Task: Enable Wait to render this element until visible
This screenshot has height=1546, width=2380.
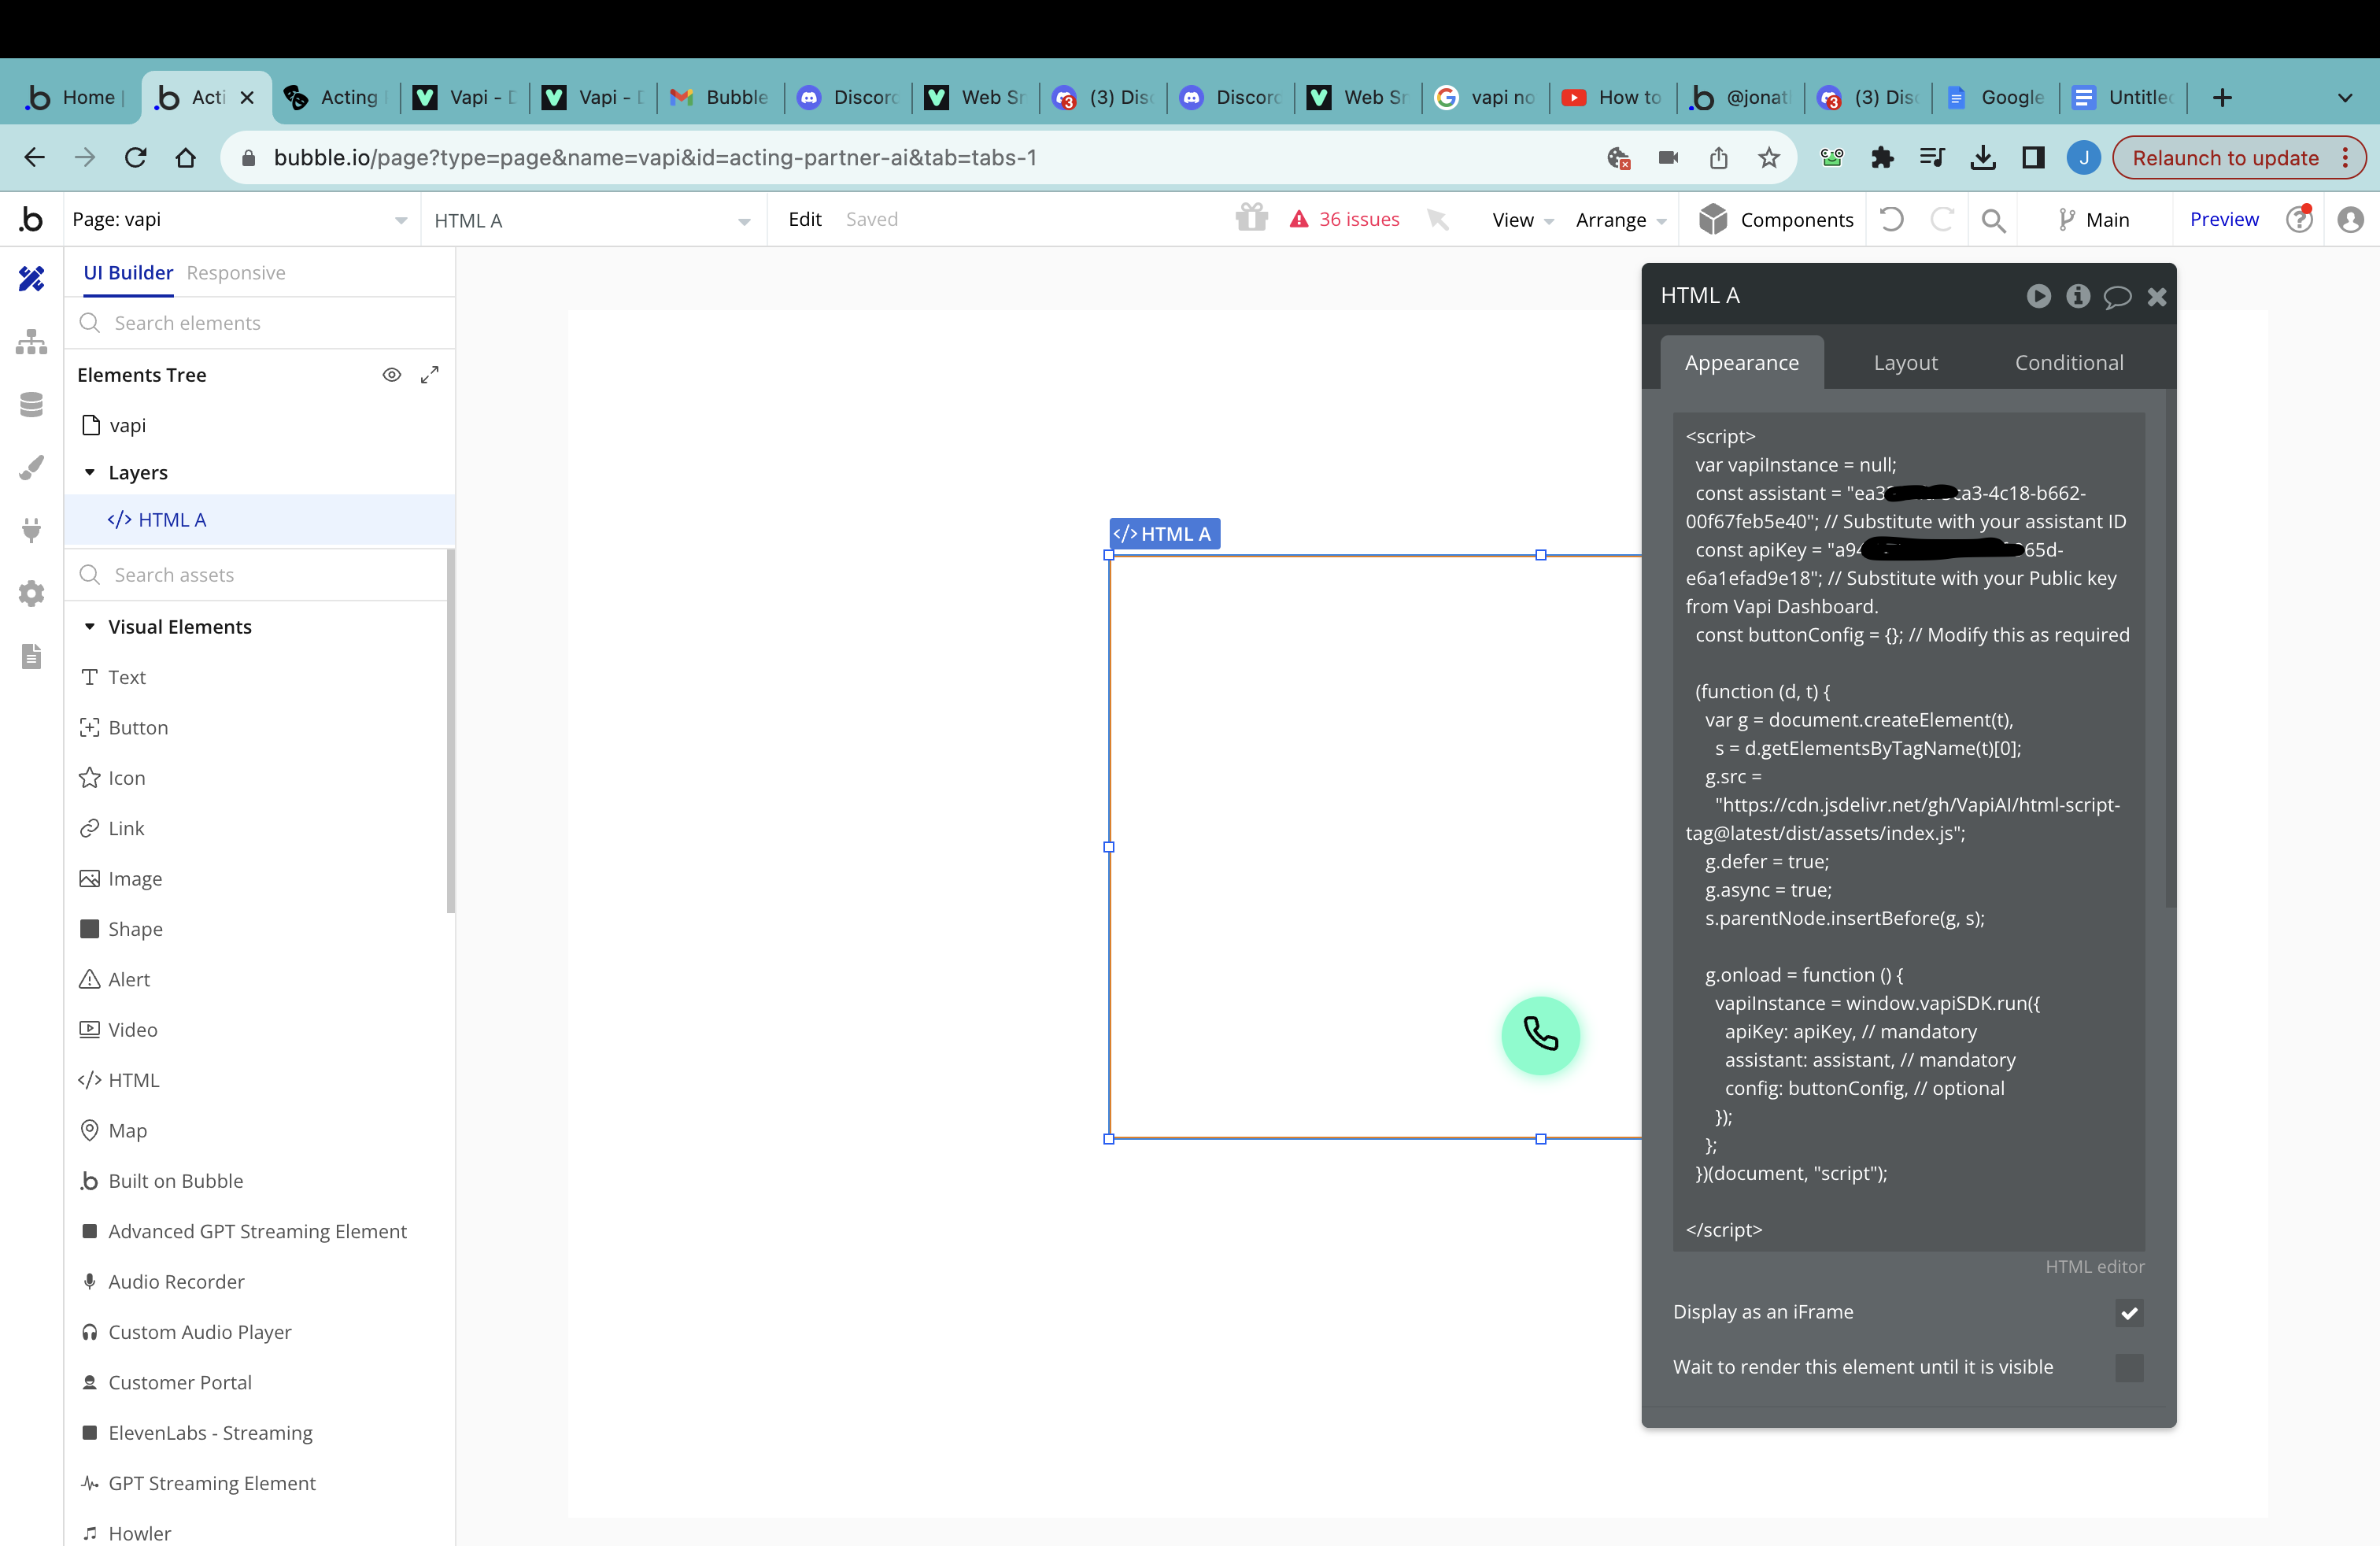Action: point(2129,1369)
